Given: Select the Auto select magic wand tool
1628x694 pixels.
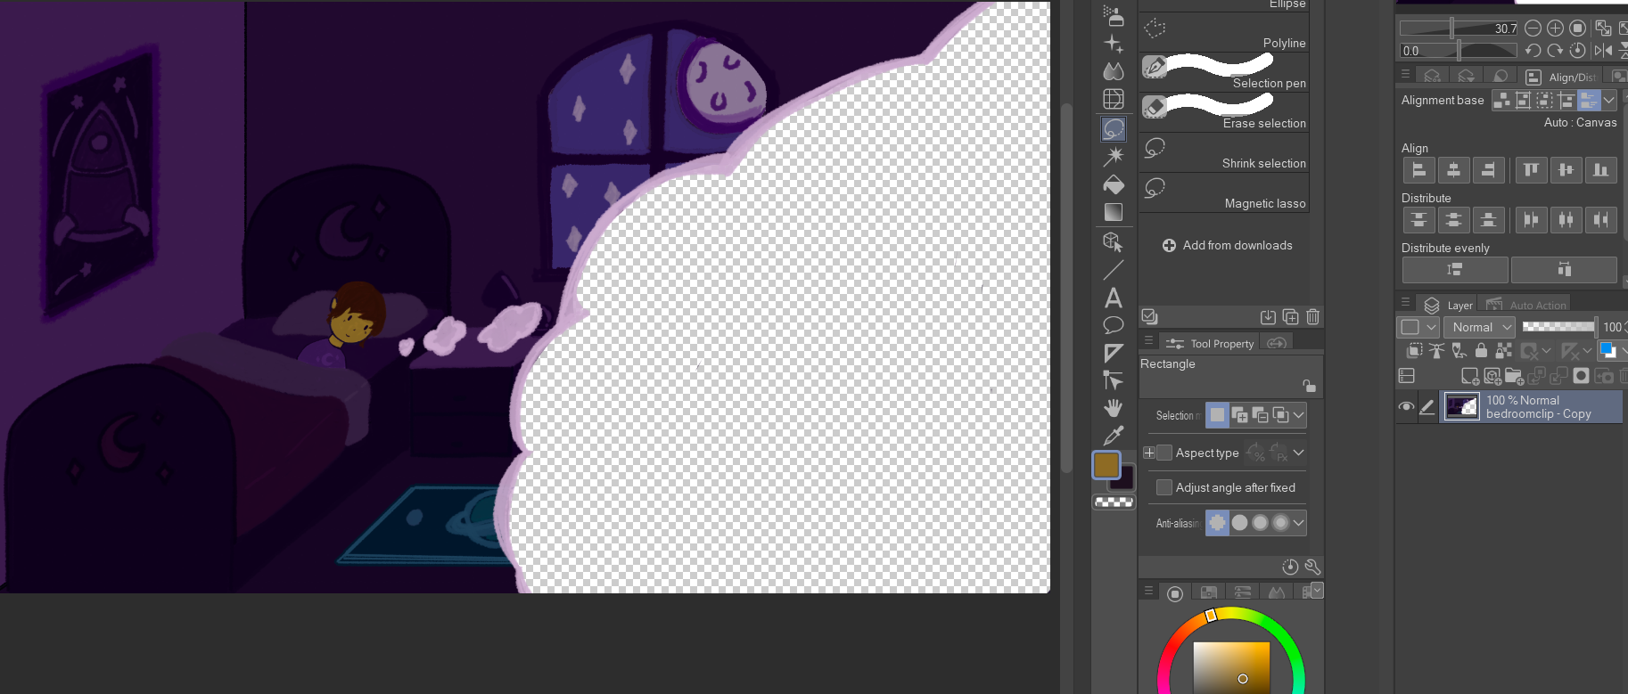Looking at the screenshot, I should [1114, 157].
